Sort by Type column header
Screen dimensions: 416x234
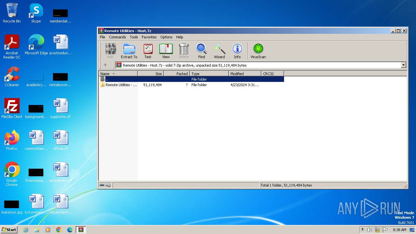click(209, 74)
